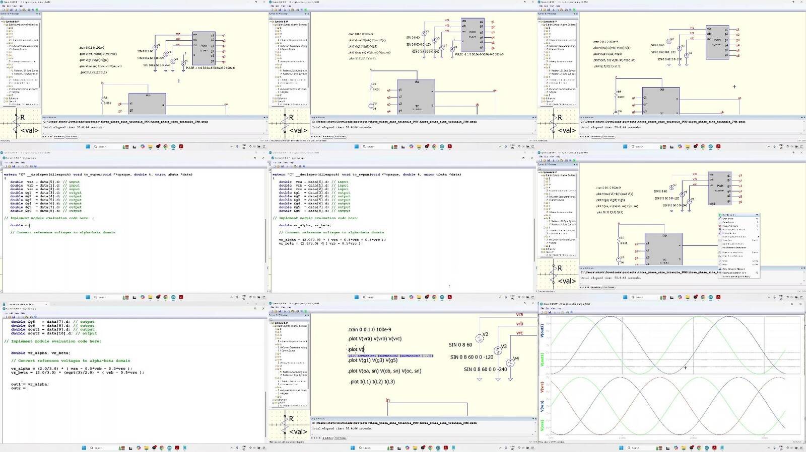
Task: Click the green Run Simulation toolbar icon in the context-menu window
Action: (574, 160)
